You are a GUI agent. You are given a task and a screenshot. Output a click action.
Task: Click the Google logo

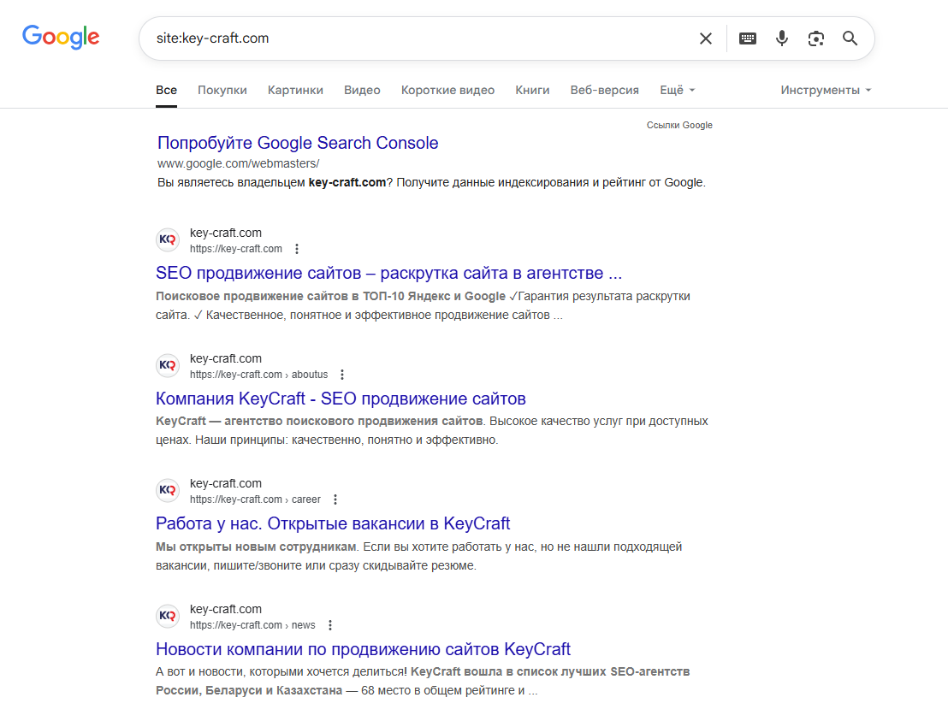pyautogui.click(x=61, y=37)
